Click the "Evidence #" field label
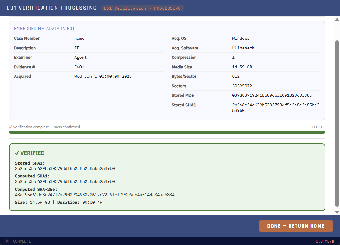 point(24,67)
